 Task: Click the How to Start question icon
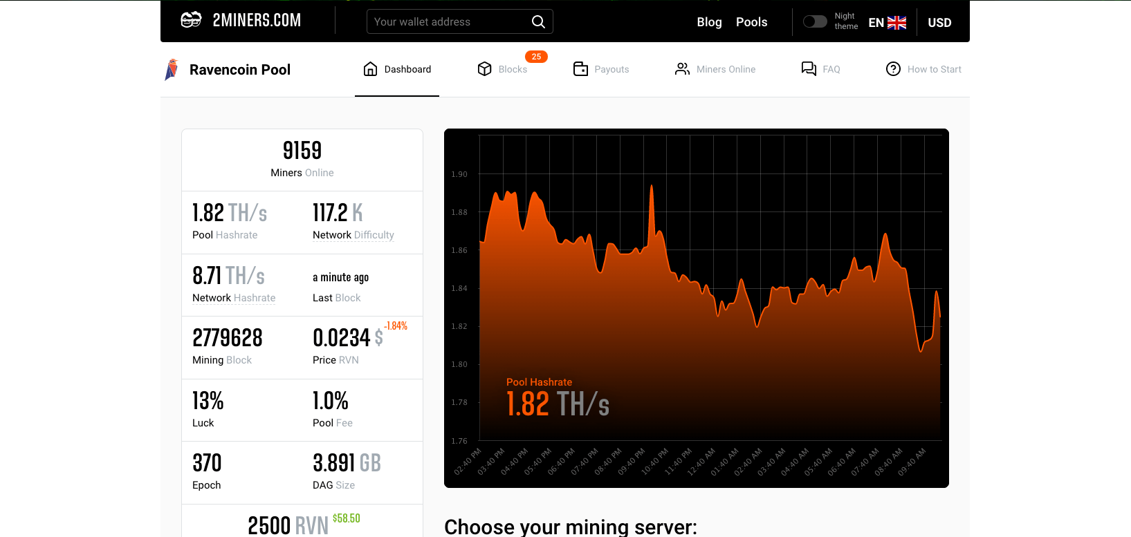coord(894,69)
